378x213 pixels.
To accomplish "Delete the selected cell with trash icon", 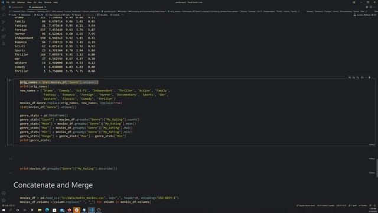I will pyautogui.click(x=369, y=78).
